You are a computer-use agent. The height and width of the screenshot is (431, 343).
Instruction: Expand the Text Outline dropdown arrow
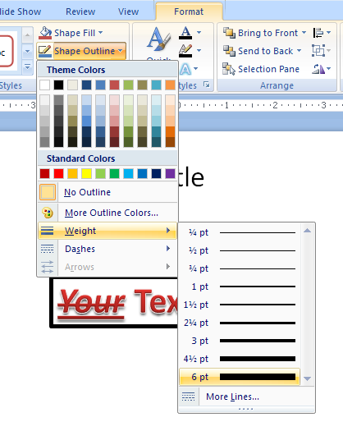199,51
